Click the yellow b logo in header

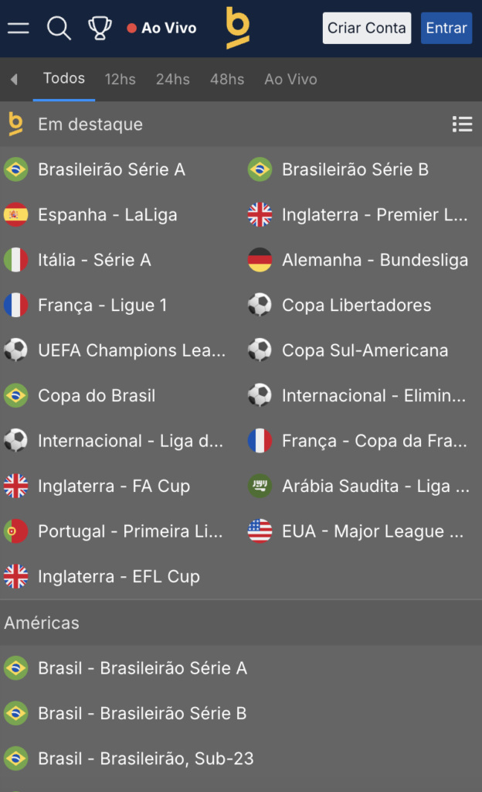238,28
